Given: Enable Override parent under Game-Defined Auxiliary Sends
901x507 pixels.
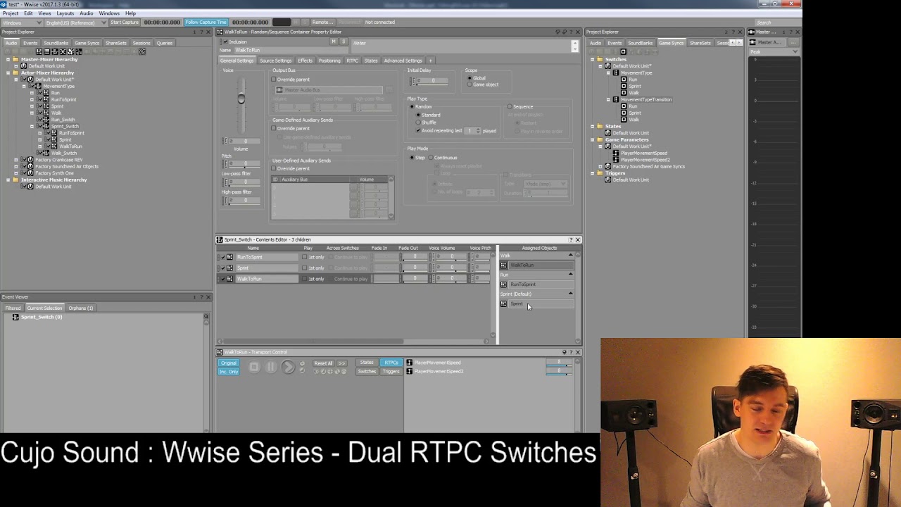Looking at the screenshot, I should pos(274,128).
